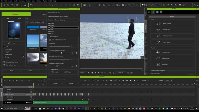Enable Filter by Base Type checkbox
199x112 pixels.
click(4, 65)
